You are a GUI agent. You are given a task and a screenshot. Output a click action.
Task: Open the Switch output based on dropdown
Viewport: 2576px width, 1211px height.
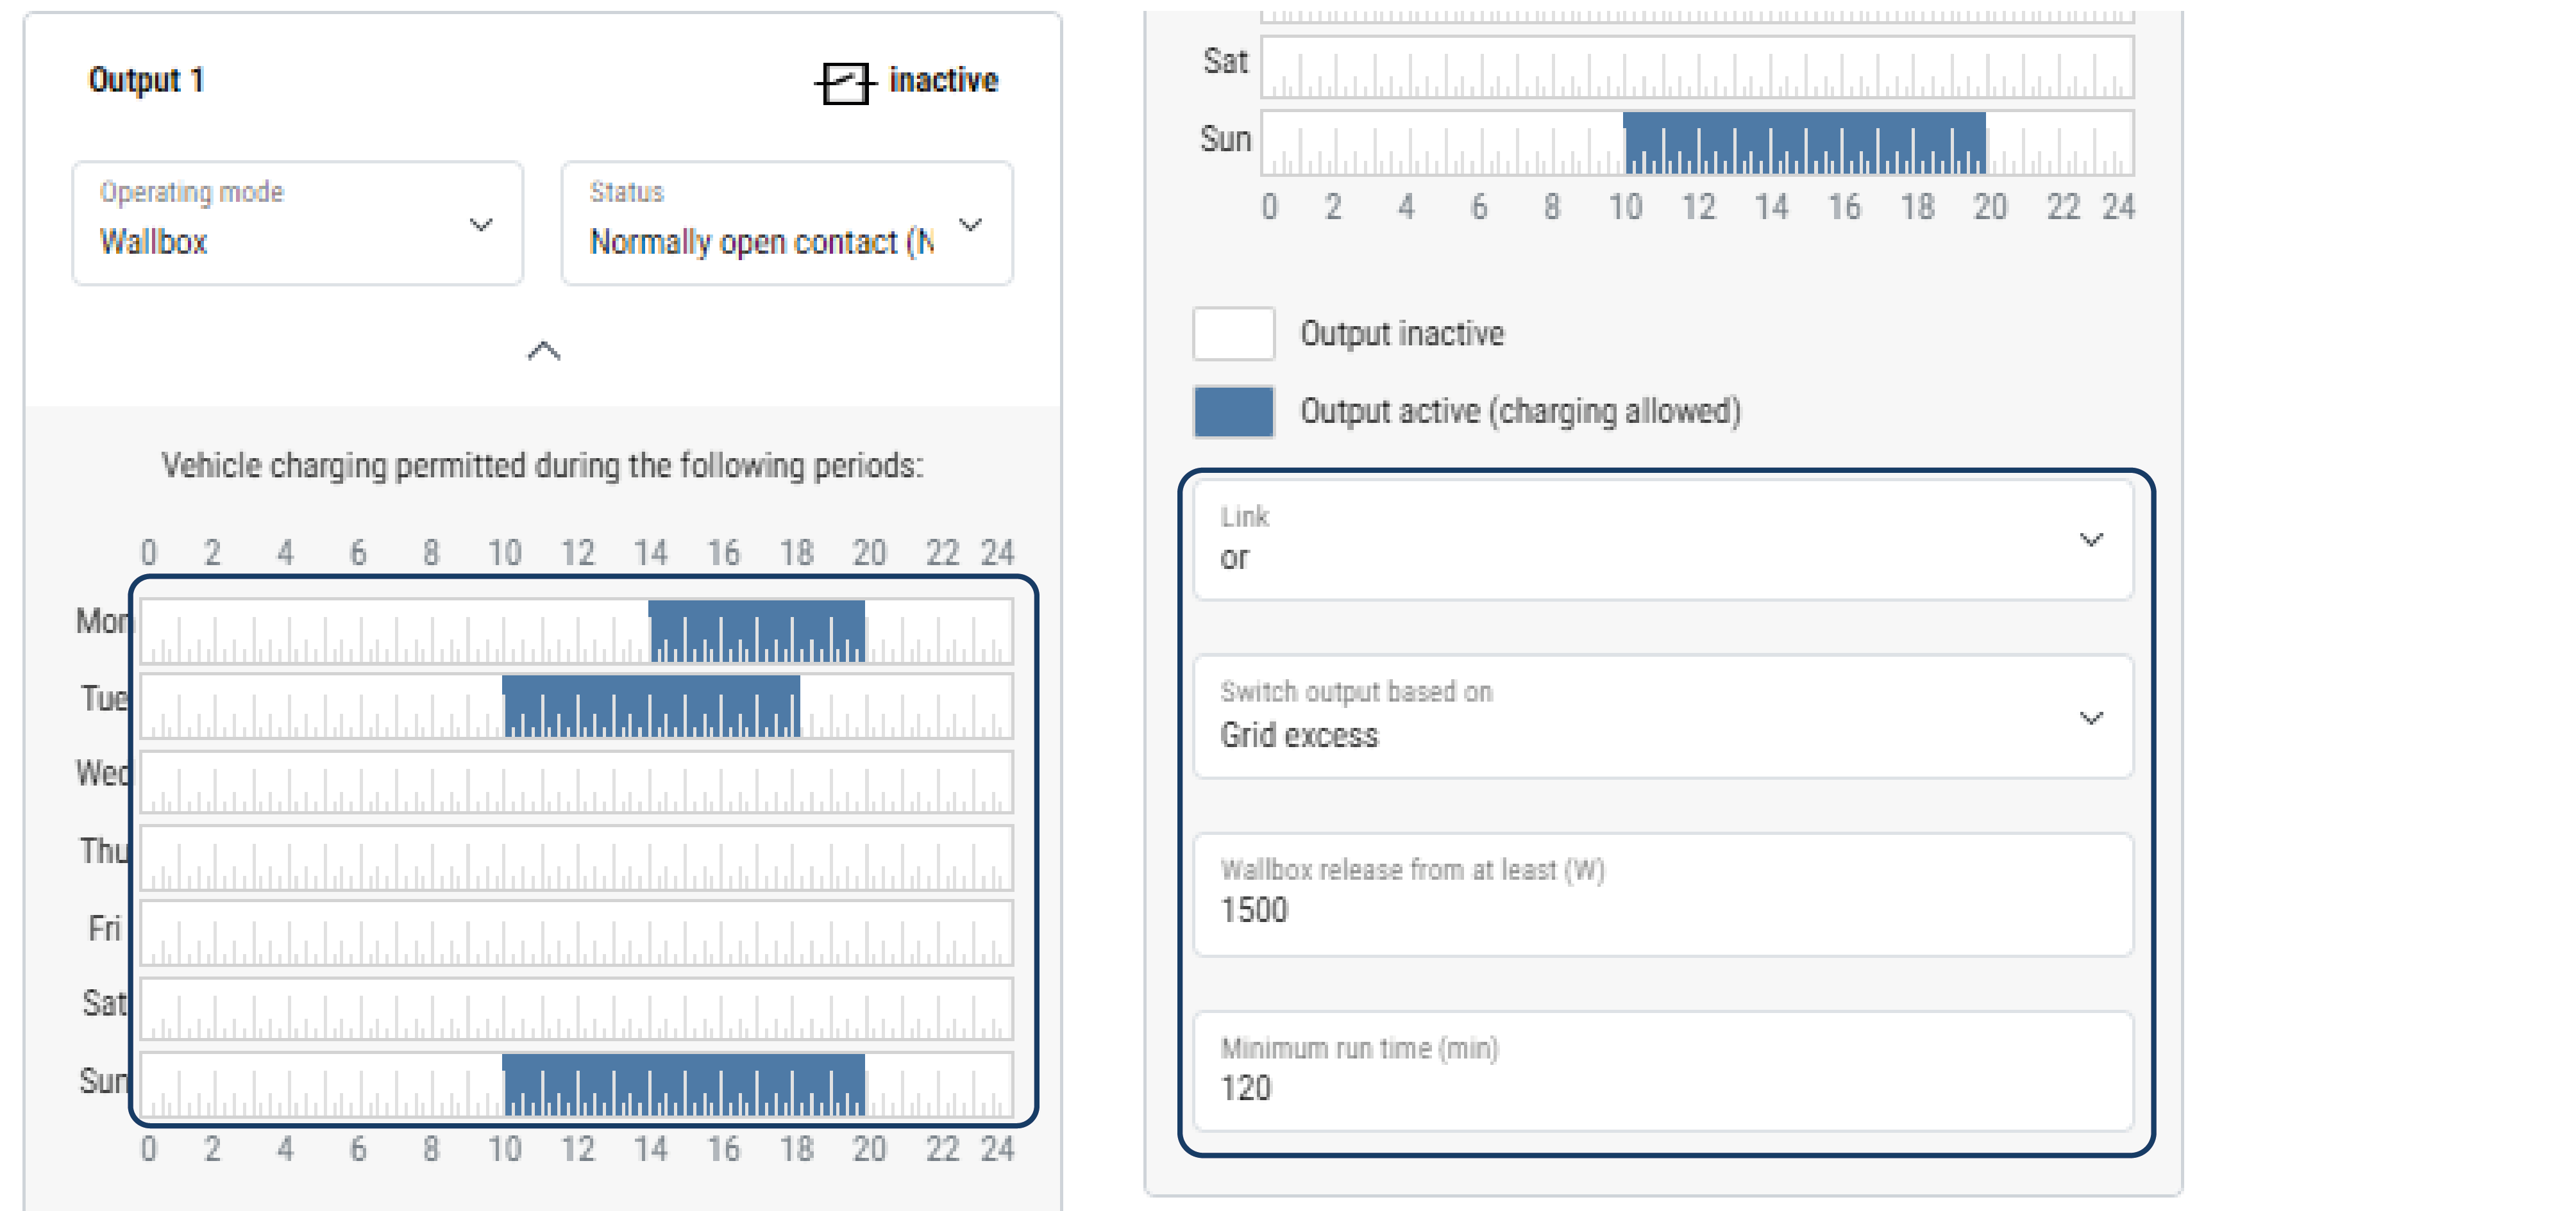click(1662, 716)
